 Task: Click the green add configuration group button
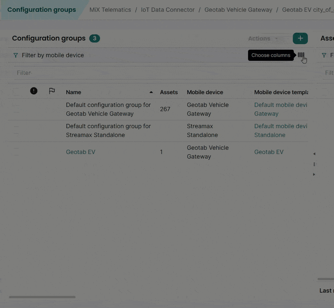(x=300, y=38)
